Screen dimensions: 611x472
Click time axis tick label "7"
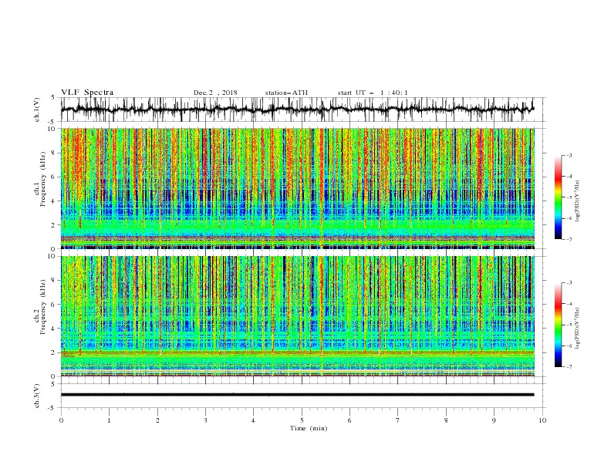398,420
